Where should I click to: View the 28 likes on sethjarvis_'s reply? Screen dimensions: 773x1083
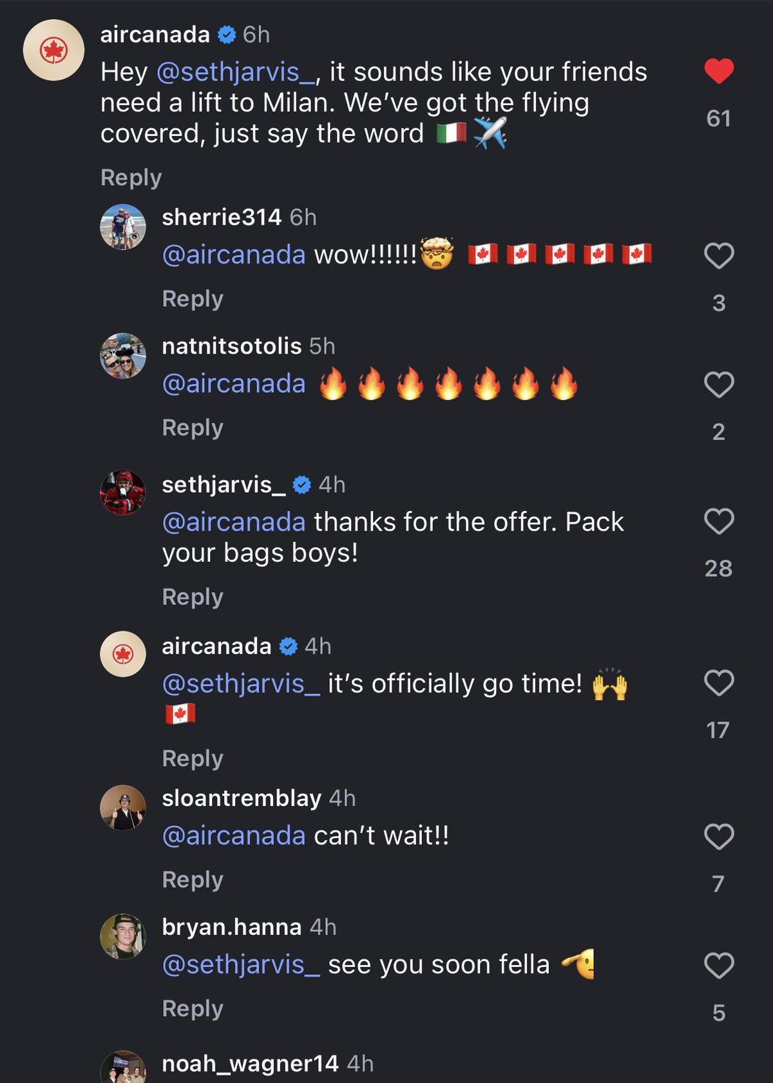(720, 569)
